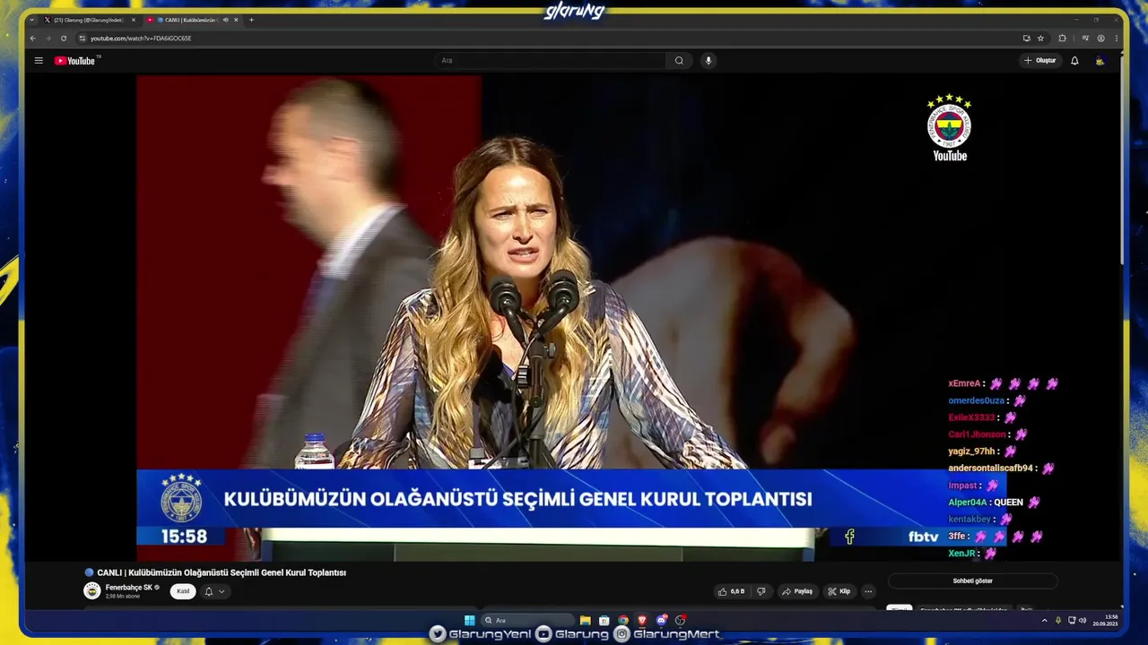Click the last taskbar app with a red badge
Image resolution: width=1148 pixels, height=645 pixels.
pos(681,620)
